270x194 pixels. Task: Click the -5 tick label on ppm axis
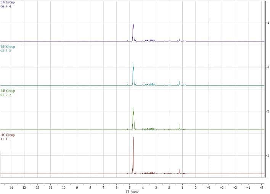point(261,188)
